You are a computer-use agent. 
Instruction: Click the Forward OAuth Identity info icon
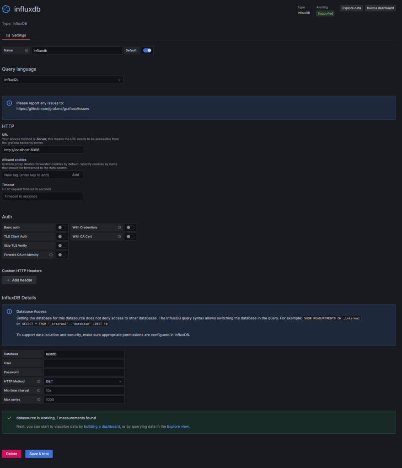(x=51, y=255)
